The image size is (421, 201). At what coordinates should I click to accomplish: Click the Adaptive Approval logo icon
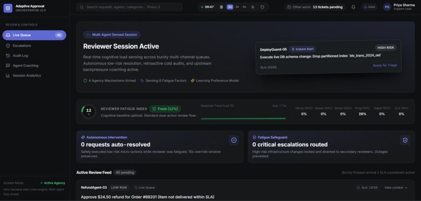(8, 8)
